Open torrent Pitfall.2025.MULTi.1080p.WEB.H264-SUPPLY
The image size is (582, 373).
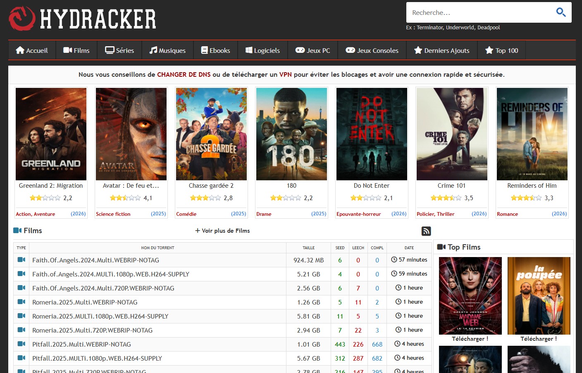[97, 359]
